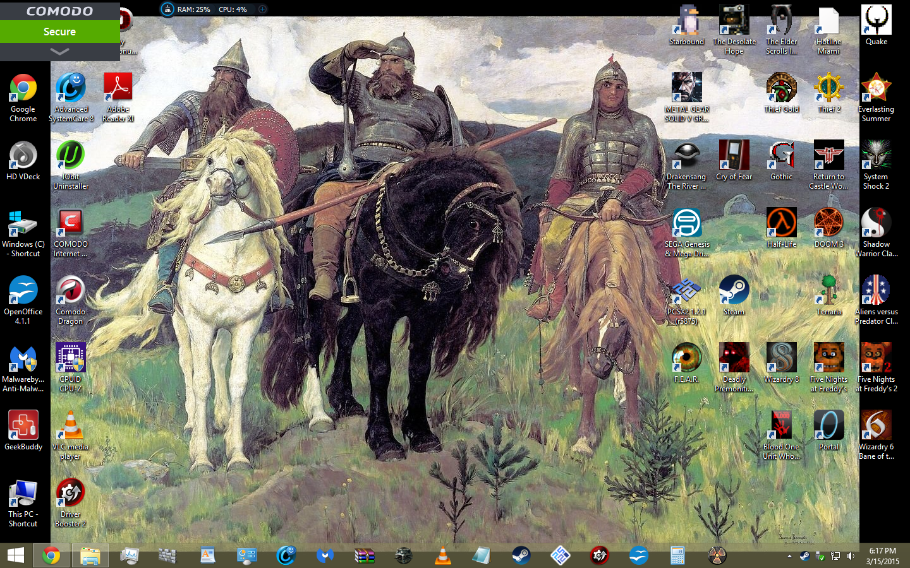
Task: Open the Windows Start button
Action: (16, 555)
